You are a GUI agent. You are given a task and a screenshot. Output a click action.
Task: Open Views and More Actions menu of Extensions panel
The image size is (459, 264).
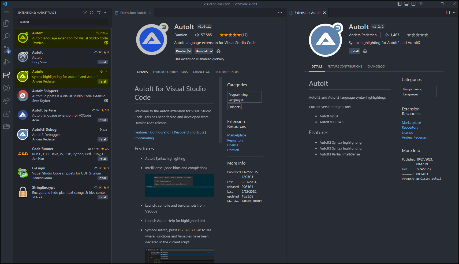tap(106, 12)
